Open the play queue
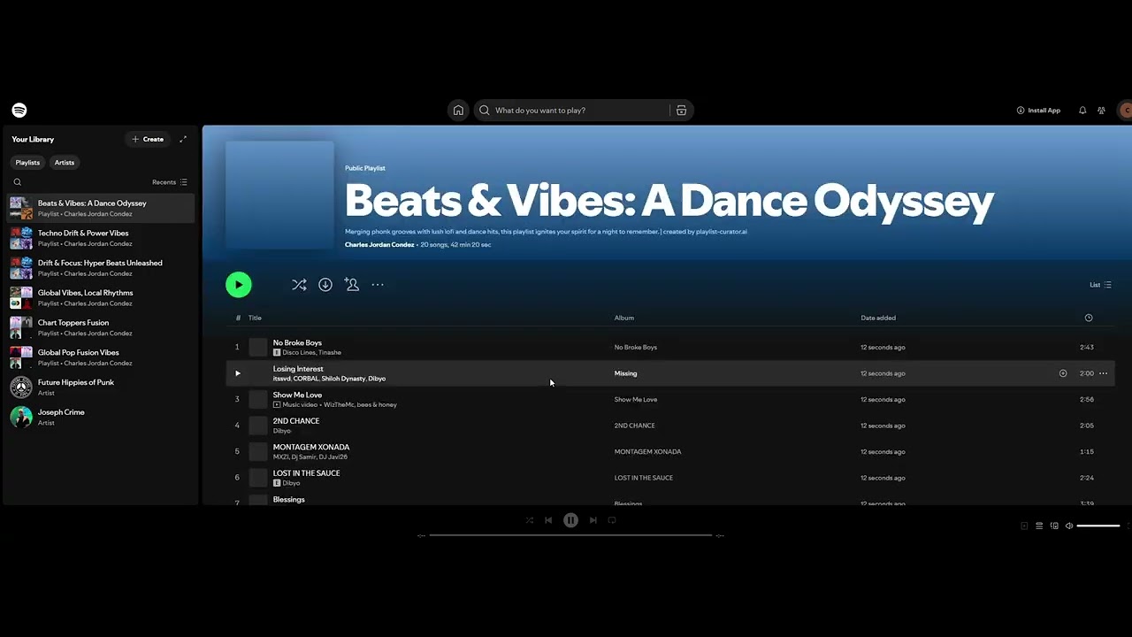1132x637 pixels. 1039,526
